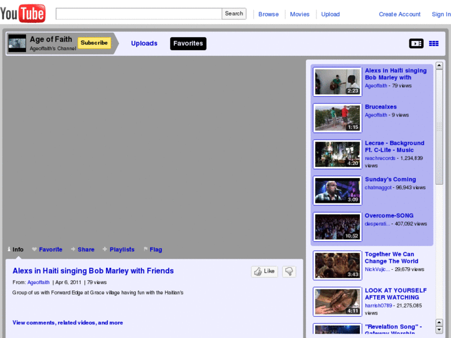451x338 pixels.
Task: Open the Playlists tab
Action: pyautogui.click(x=118, y=249)
